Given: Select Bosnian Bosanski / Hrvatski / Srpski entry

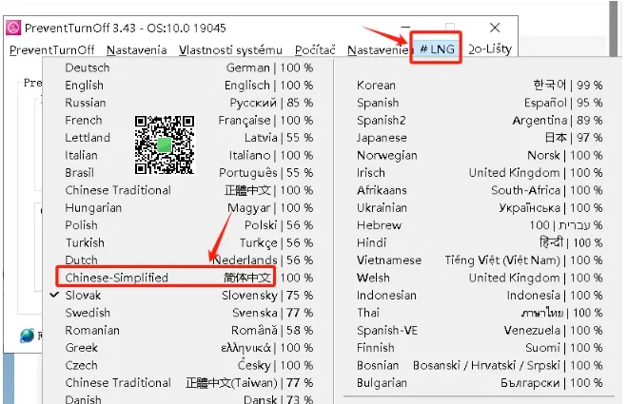Looking at the screenshot, I should 480,365.
